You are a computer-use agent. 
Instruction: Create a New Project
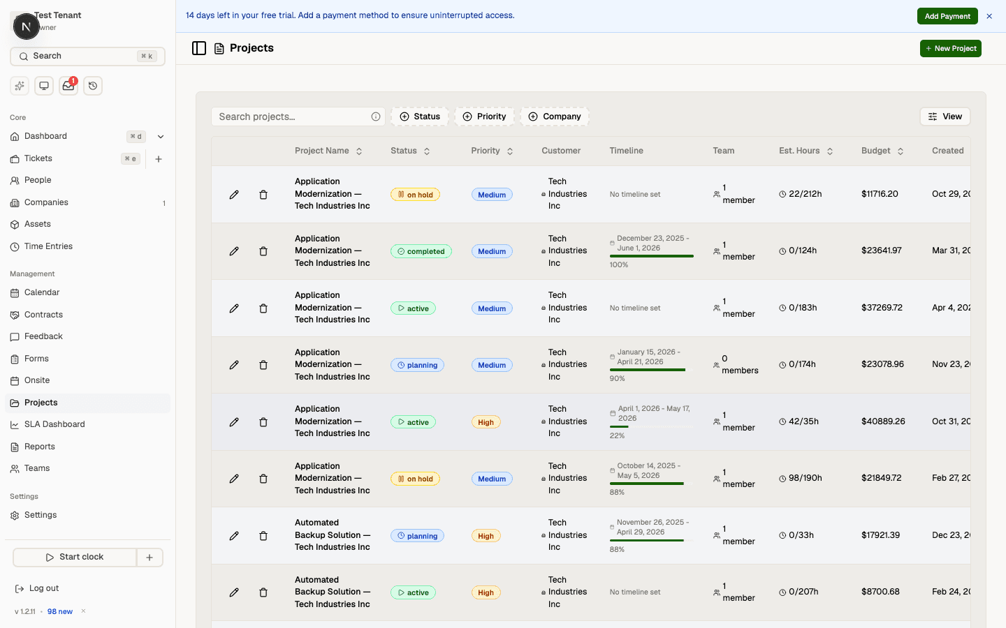point(951,48)
